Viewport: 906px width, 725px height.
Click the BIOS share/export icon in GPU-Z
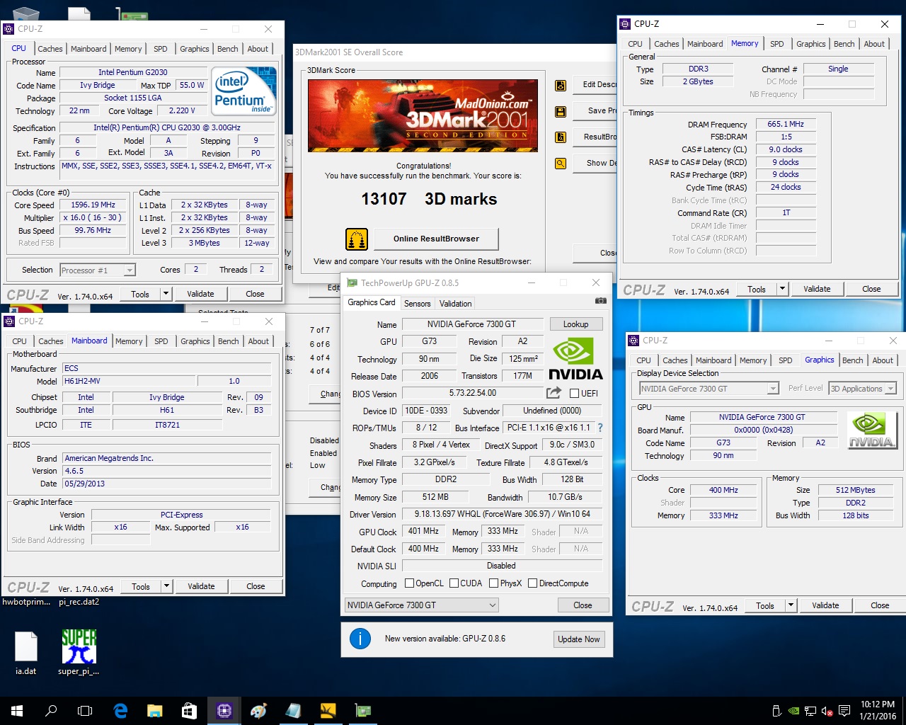pos(554,393)
